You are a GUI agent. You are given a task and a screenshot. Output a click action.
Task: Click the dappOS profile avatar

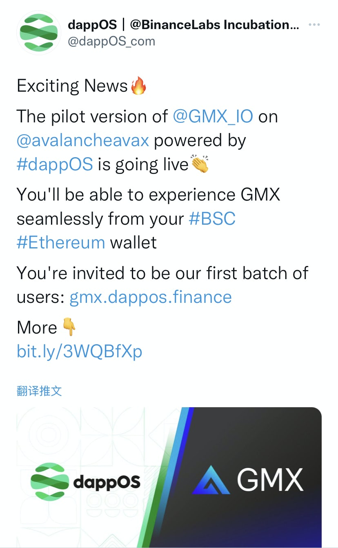[x=38, y=34]
